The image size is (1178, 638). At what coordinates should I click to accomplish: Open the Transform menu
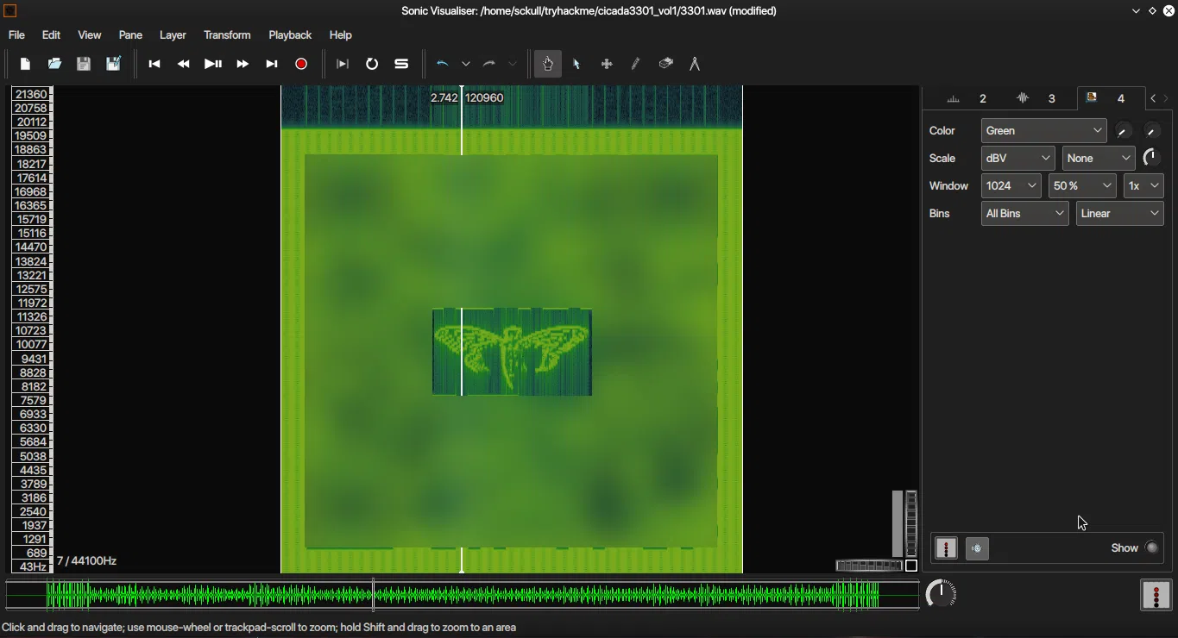pyautogui.click(x=227, y=35)
